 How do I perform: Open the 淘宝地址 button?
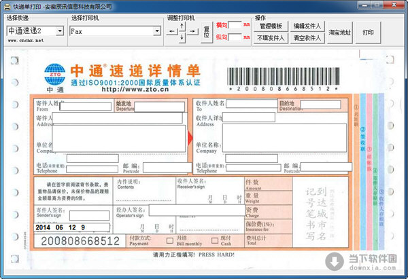pyautogui.click(x=339, y=32)
